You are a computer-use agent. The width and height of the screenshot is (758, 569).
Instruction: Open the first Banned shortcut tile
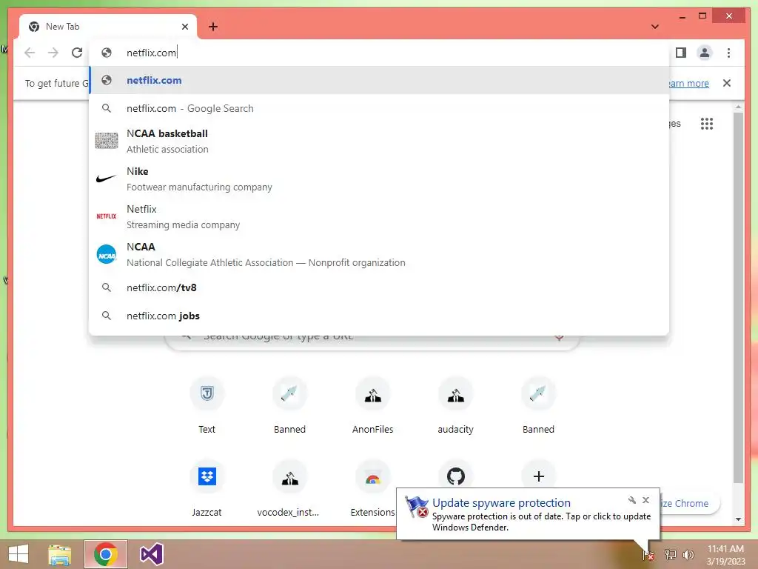(x=289, y=405)
